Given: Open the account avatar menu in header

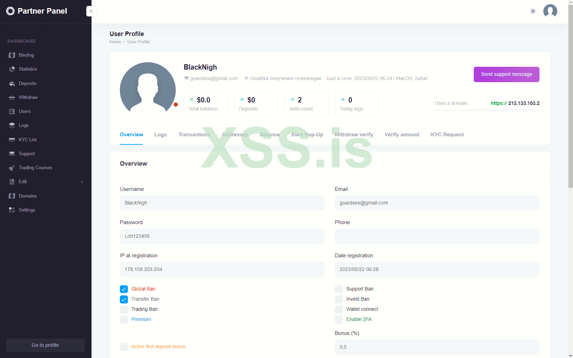Looking at the screenshot, I should [550, 11].
